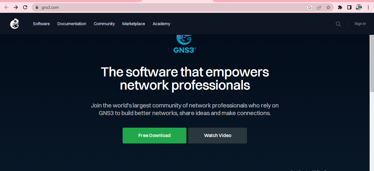Viewport: 374px width, 171px height.
Task: Bookmark the page via the star icon
Action: (x=328, y=7)
